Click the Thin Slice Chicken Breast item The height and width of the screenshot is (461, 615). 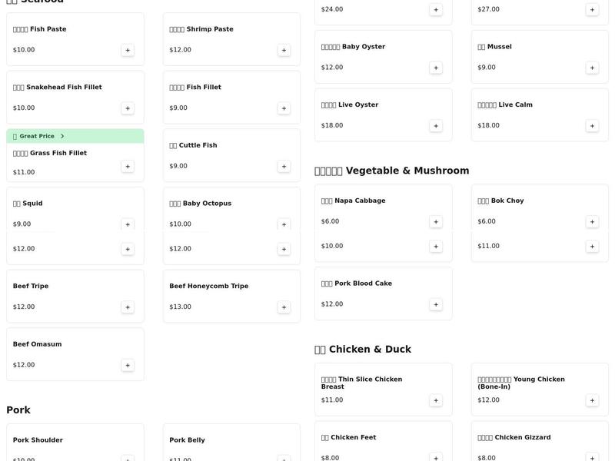pos(362,382)
